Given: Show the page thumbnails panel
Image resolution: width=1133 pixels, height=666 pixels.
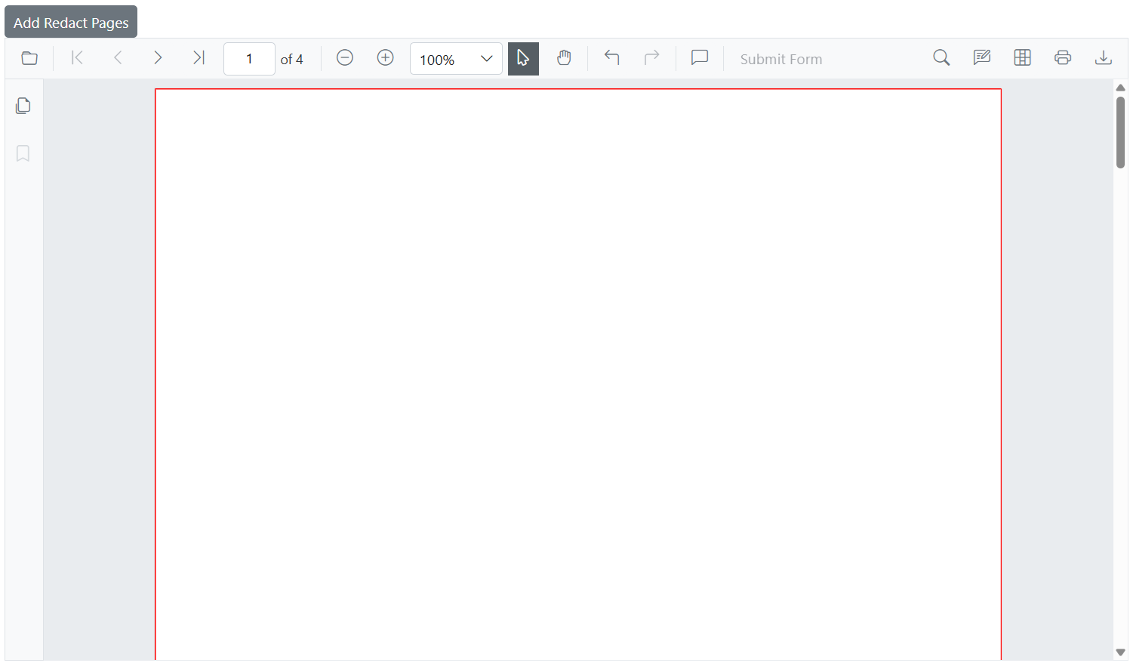Looking at the screenshot, I should [23, 105].
